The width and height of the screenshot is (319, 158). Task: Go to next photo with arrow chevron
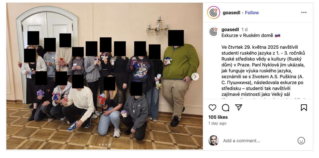coord(195,77)
